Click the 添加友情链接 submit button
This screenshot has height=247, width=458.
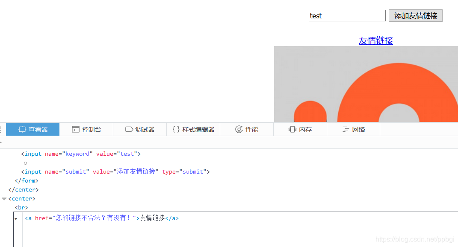pos(415,15)
